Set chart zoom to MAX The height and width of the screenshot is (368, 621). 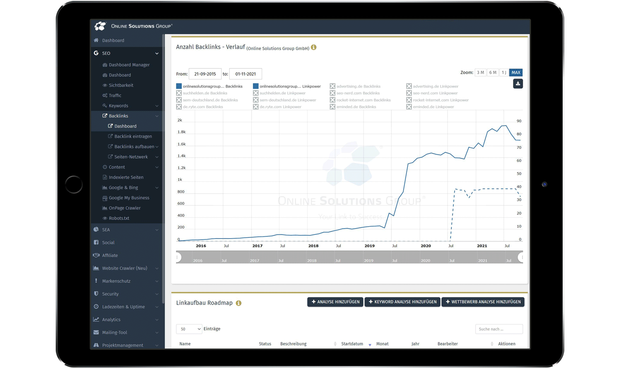516,72
